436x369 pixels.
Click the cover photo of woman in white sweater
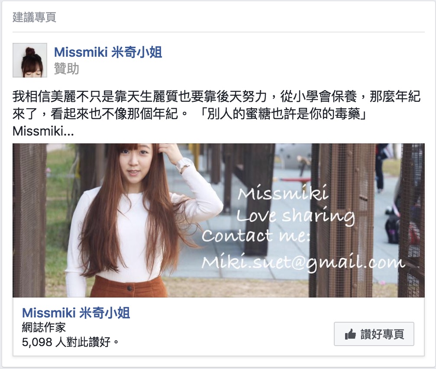(219, 220)
